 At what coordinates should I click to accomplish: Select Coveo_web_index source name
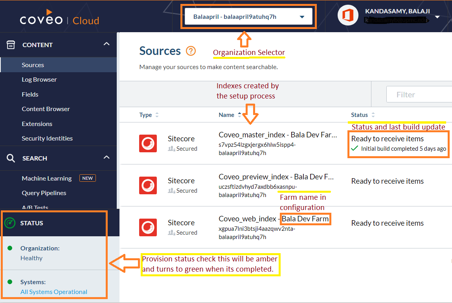pyautogui.click(x=274, y=219)
